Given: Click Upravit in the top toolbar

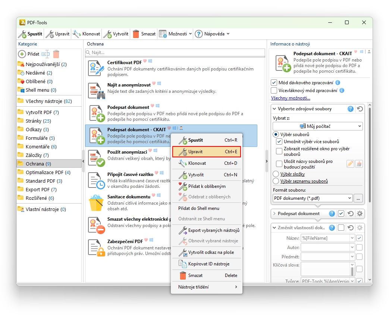Looking at the screenshot, I should coord(58,34).
